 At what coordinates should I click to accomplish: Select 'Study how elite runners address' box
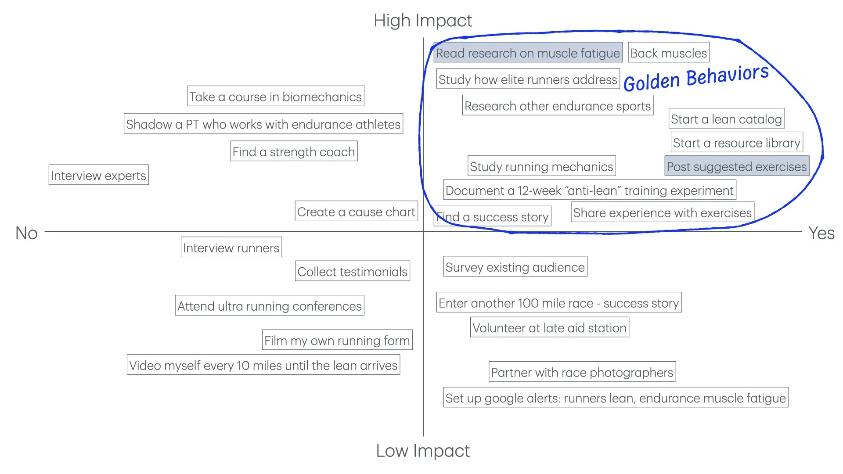(528, 79)
